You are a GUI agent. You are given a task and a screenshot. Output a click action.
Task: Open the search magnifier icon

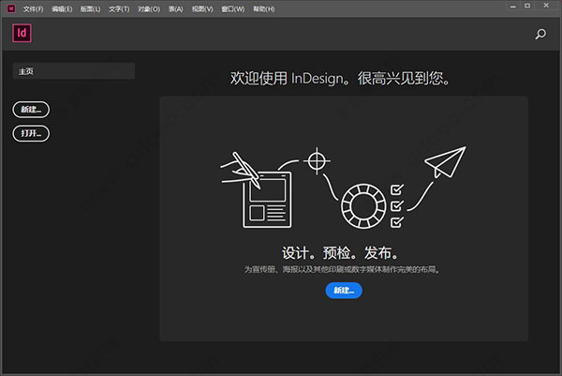click(x=540, y=34)
